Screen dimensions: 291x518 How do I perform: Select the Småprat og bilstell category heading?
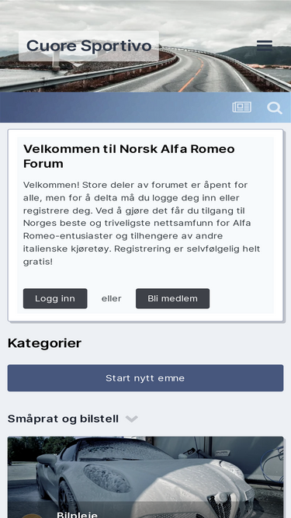click(x=63, y=419)
